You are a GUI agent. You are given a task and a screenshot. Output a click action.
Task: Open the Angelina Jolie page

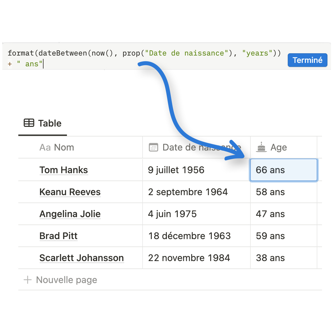coord(70,214)
